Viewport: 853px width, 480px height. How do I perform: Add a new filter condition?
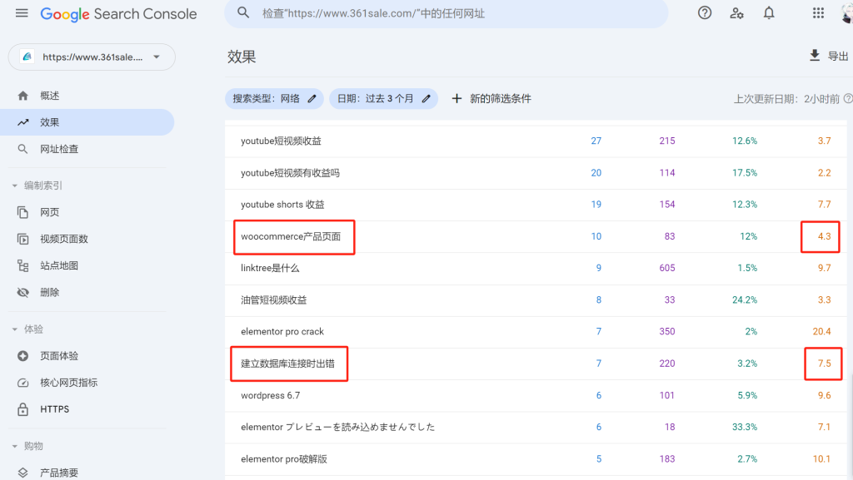491,98
